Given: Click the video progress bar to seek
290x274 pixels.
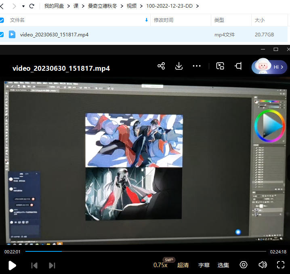Looking at the screenshot, I should (x=145, y=251).
